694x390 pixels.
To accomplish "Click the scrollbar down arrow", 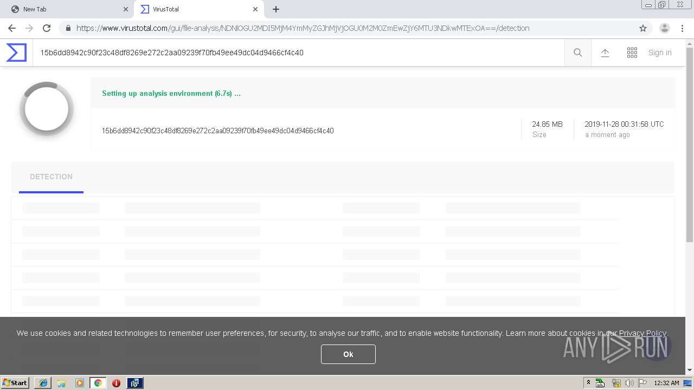I will [x=690, y=370].
